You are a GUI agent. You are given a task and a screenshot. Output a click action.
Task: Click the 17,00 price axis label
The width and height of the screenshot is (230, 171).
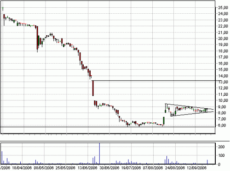223,57
